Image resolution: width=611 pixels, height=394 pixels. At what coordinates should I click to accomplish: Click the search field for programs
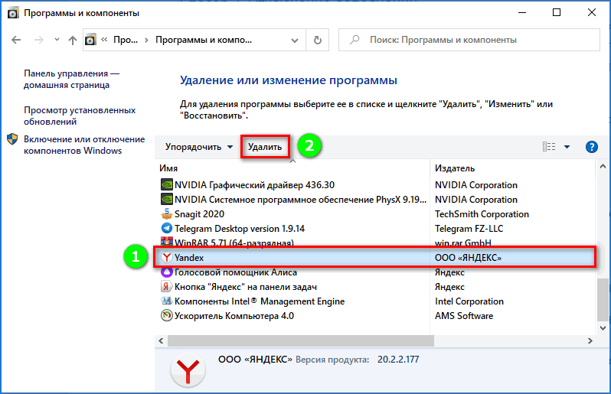pyautogui.click(x=469, y=40)
